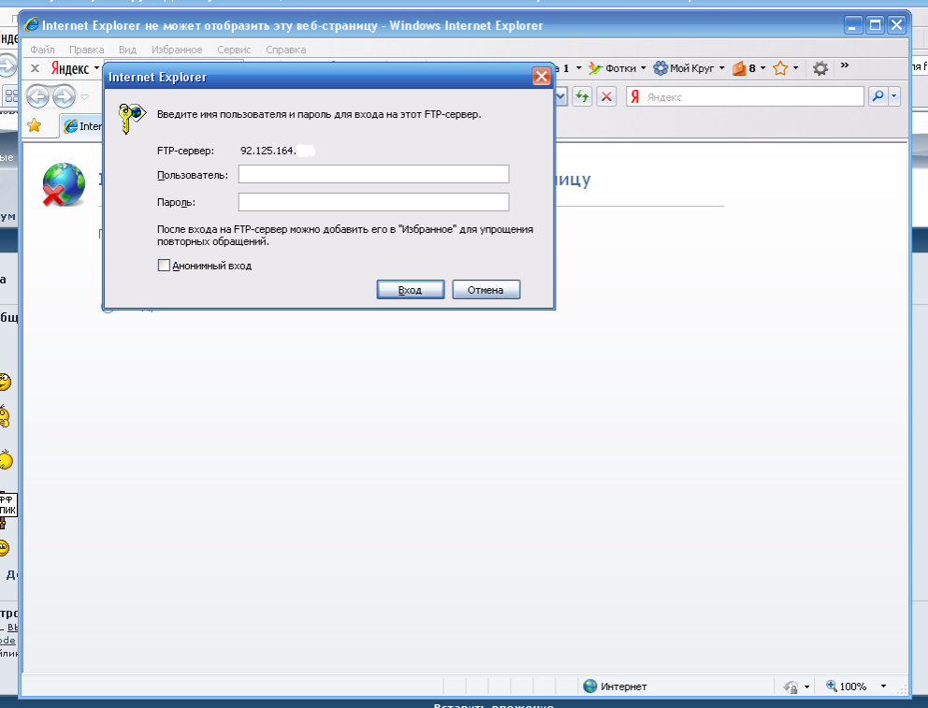Click the Пользователь input field

(x=373, y=174)
